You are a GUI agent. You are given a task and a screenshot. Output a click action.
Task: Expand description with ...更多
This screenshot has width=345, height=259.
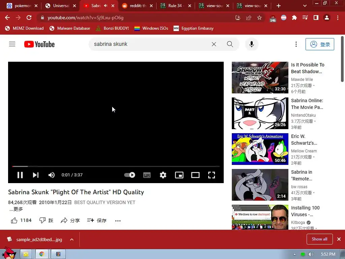coord(16,209)
